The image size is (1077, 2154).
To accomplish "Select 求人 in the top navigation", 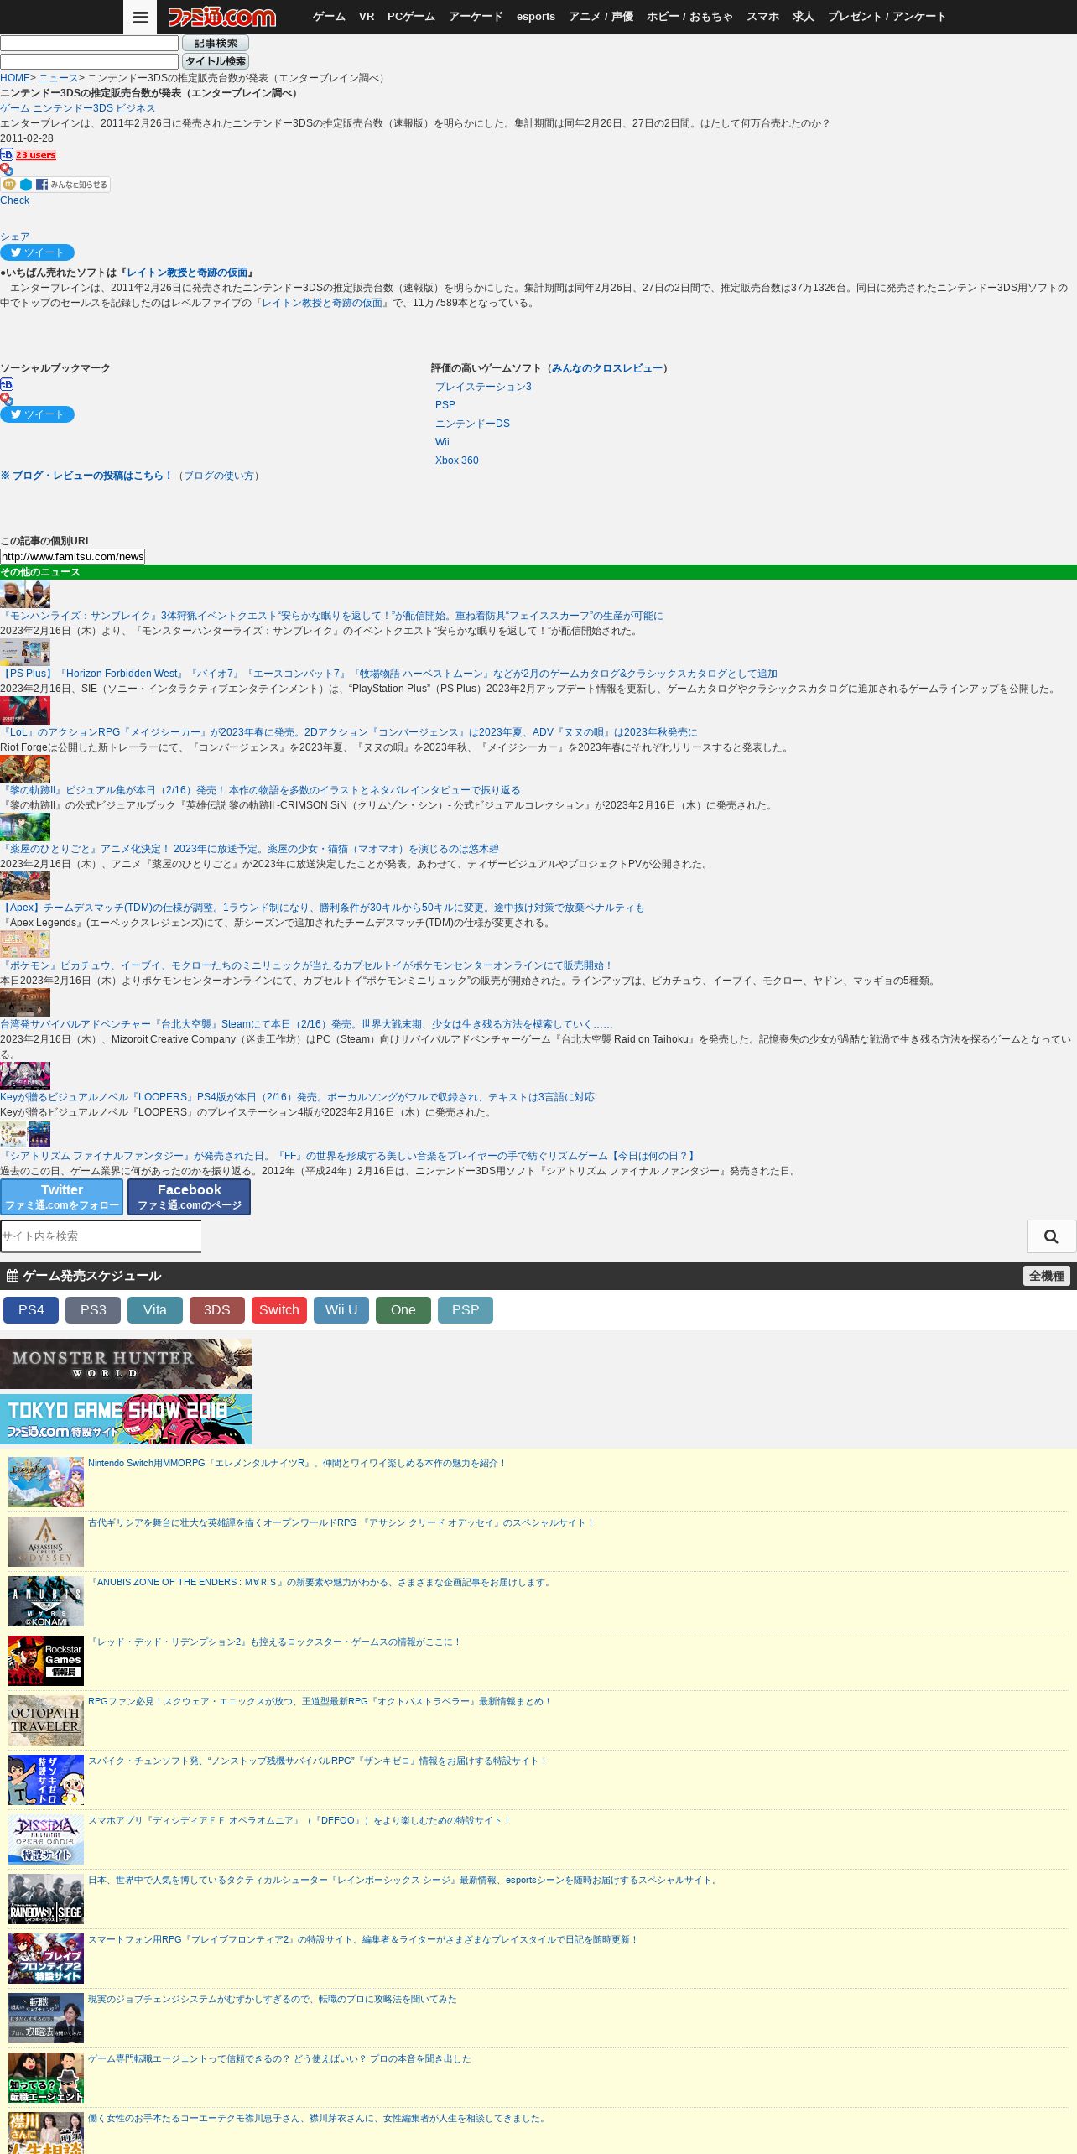I will (x=804, y=17).
